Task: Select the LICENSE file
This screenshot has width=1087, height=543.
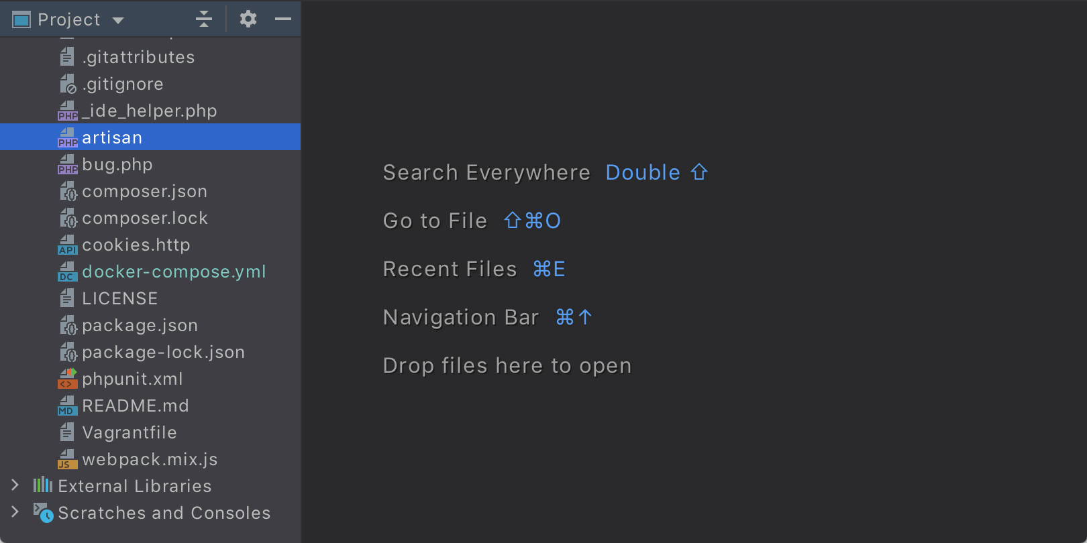Action: tap(120, 299)
